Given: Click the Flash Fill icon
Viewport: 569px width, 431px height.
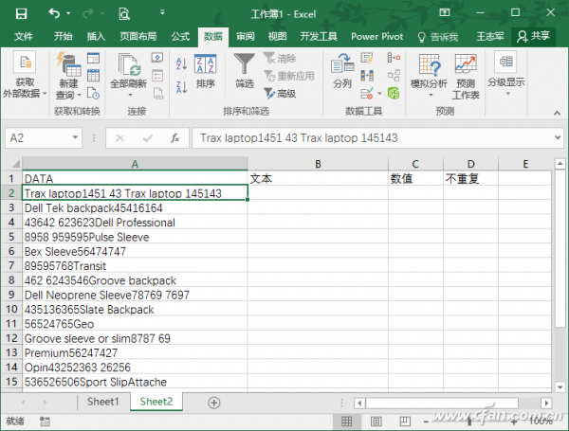Looking at the screenshot, I should point(367,58).
